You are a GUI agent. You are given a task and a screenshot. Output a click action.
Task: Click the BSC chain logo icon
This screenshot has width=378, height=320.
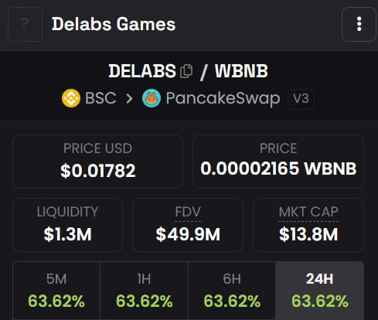coord(71,98)
